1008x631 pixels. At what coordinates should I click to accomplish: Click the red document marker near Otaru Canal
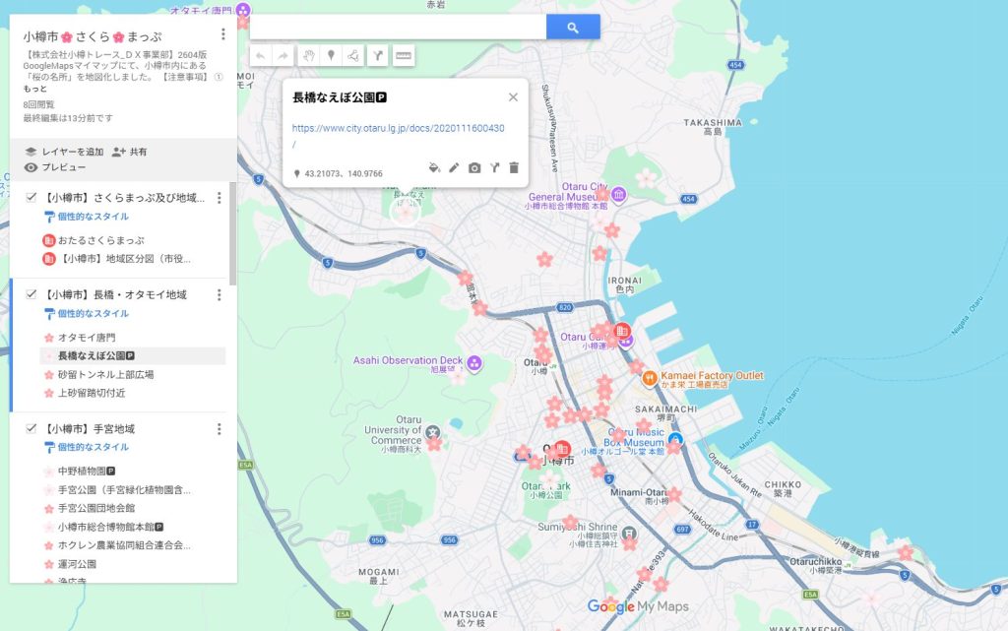click(x=622, y=331)
